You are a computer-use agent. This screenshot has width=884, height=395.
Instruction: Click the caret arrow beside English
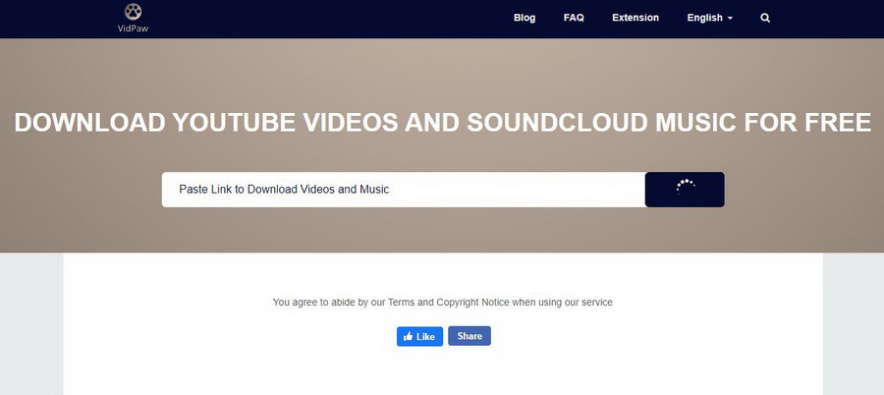click(730, 19)
